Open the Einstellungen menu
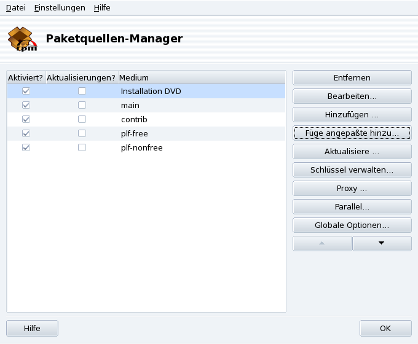418x344 pixels. [x=60, y=7]
